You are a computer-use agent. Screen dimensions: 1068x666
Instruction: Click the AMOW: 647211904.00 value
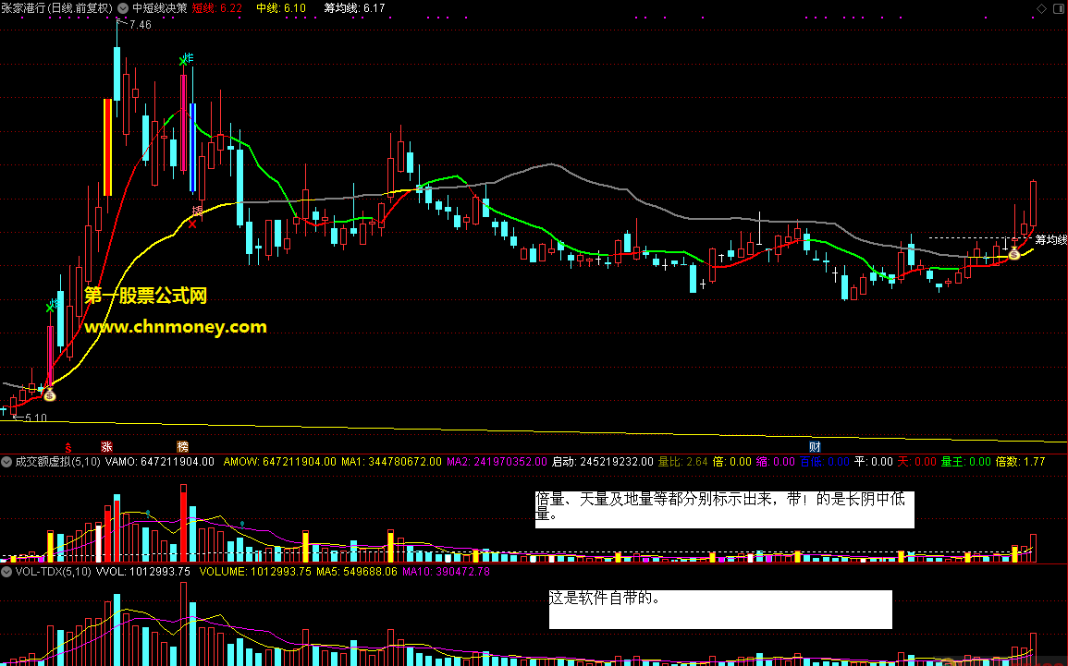click(x=280, y=461)
